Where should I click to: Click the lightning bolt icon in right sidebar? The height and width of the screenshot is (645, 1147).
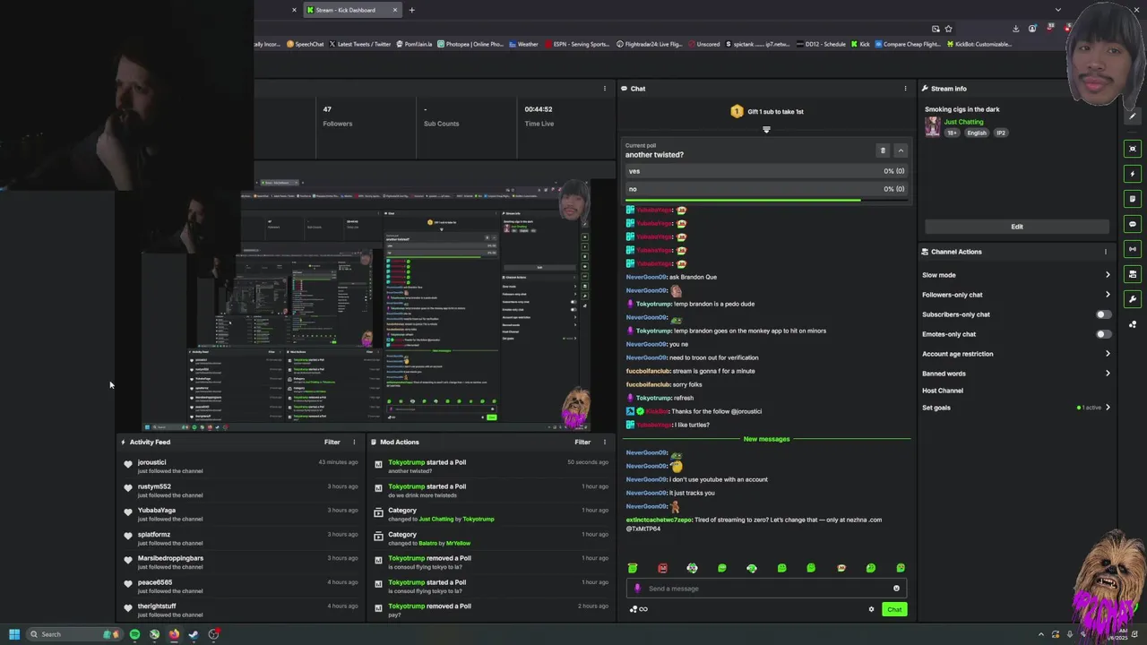[x=1133, y=174]
